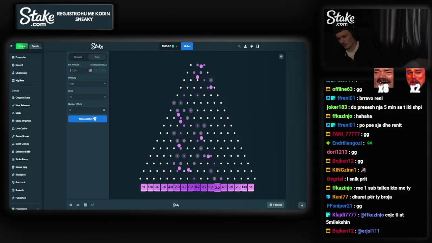This screenshot has width=432, height=243.
Task: Click username Reni77 in chat
Action: pos(340,197)
